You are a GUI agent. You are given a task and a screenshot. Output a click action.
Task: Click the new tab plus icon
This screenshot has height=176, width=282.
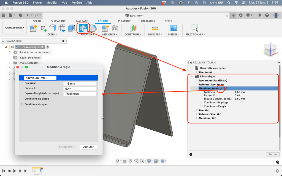233,16
